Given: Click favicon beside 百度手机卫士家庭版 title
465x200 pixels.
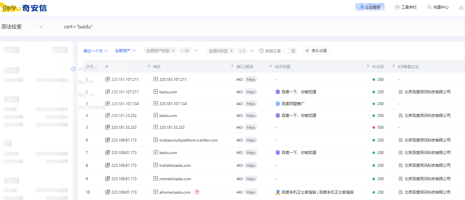Looking at the screenshot, I should (x=278, y=192).
